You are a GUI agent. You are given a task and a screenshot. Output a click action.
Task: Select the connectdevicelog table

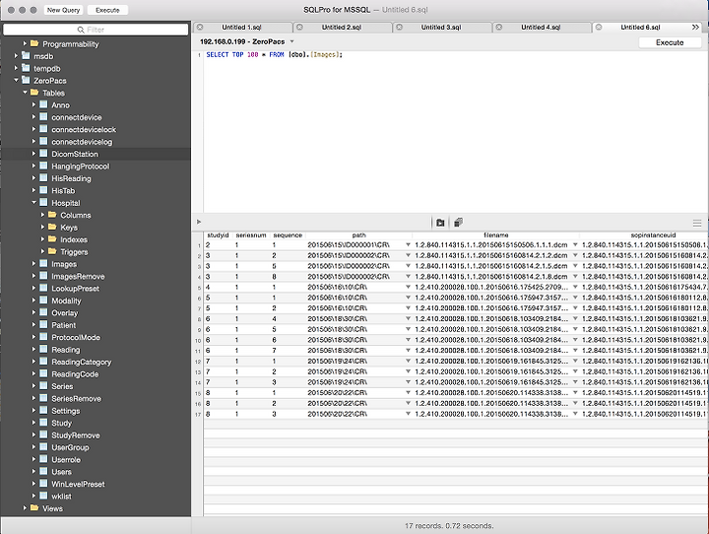click(x=82, y=142)
